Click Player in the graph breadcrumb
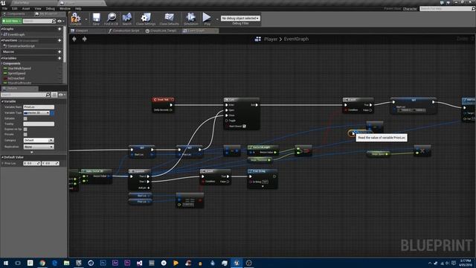Image resolution: width=476 pixels, height=268 pixels. pyautogui.click(x=271, y=39)
